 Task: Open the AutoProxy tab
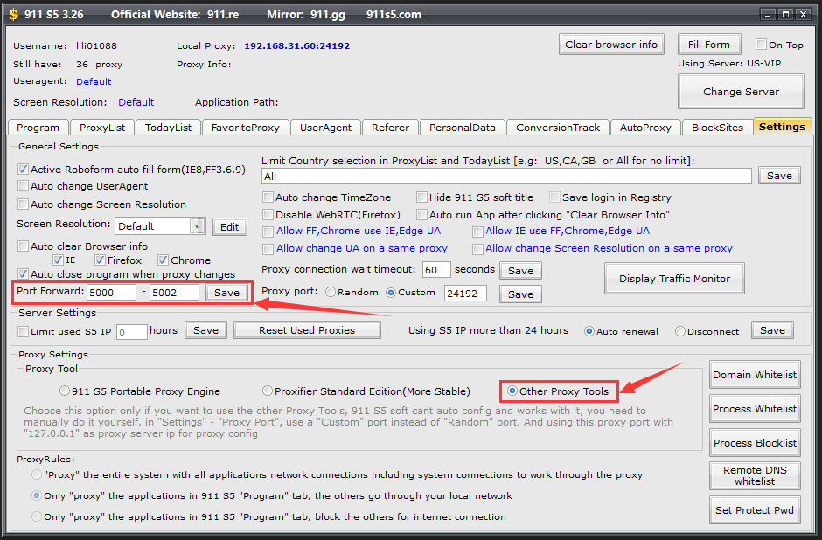pos(644,128)
